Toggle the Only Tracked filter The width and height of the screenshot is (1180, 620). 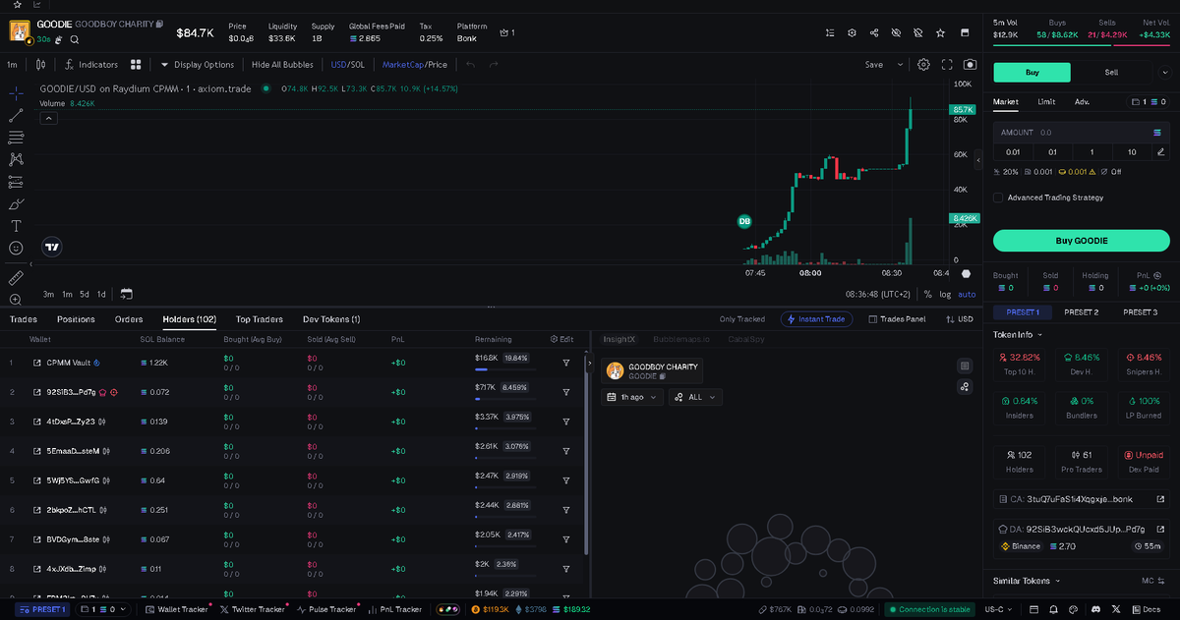[x=742, y=319]
